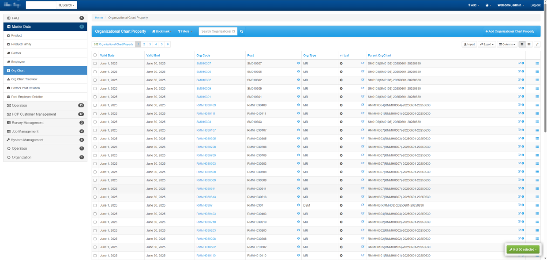Check the row checkbox for RMMH030208
This screenshot has height=260, width=547.
coord(95,239)
